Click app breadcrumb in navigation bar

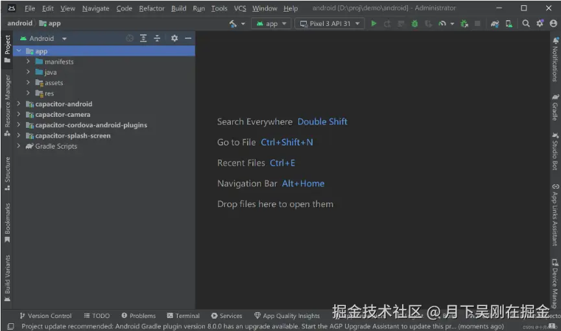[x=50, y=23]
